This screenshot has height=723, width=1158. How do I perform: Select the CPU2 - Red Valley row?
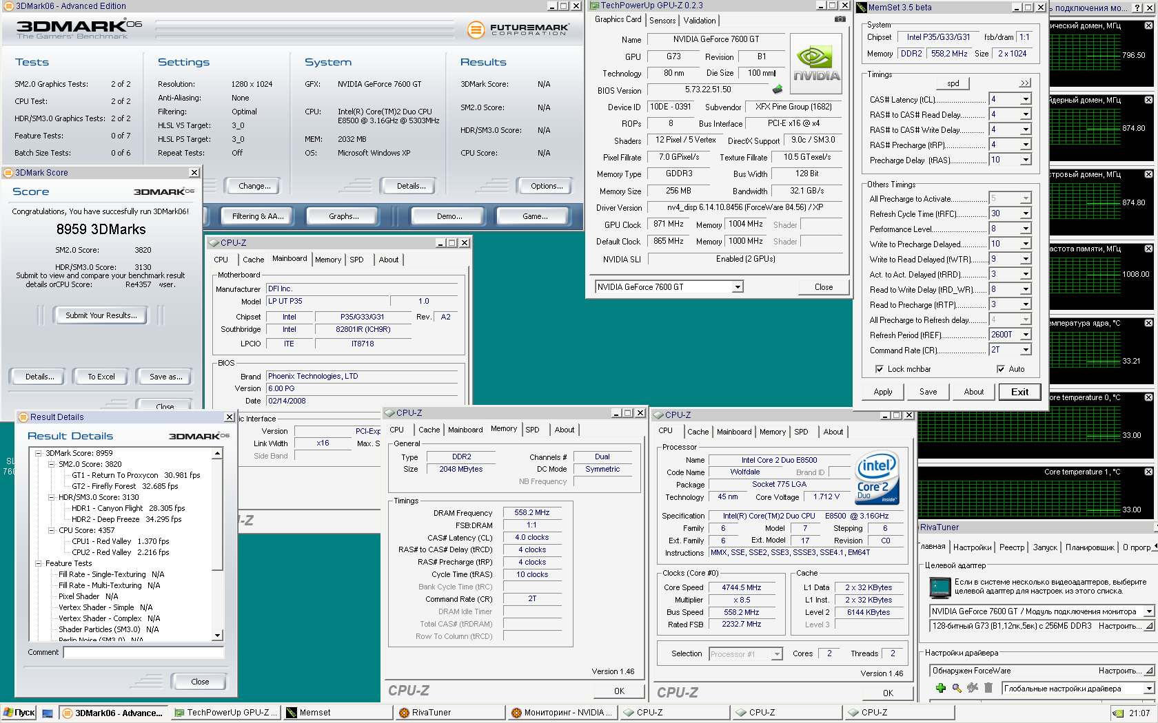(120, 552)
